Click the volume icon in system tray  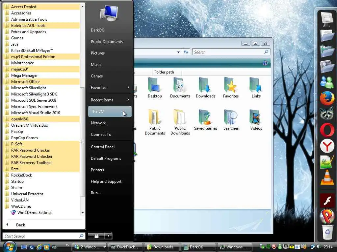(x=319, y=247)
